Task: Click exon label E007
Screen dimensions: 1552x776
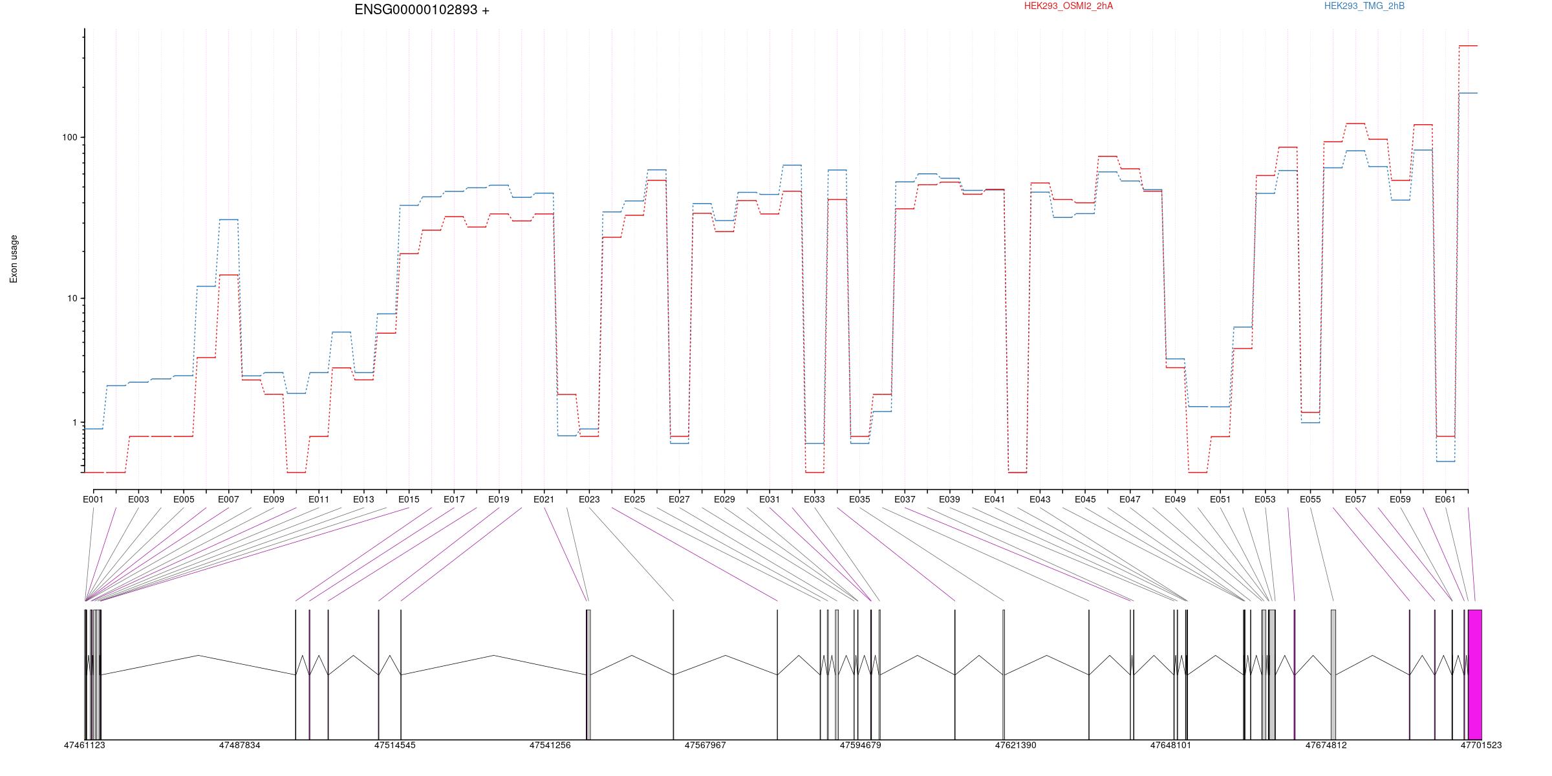Action: tap(228, 499)
